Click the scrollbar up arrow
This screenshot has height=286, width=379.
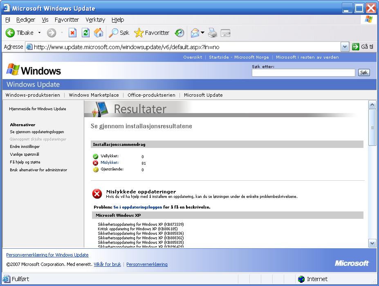372,105
